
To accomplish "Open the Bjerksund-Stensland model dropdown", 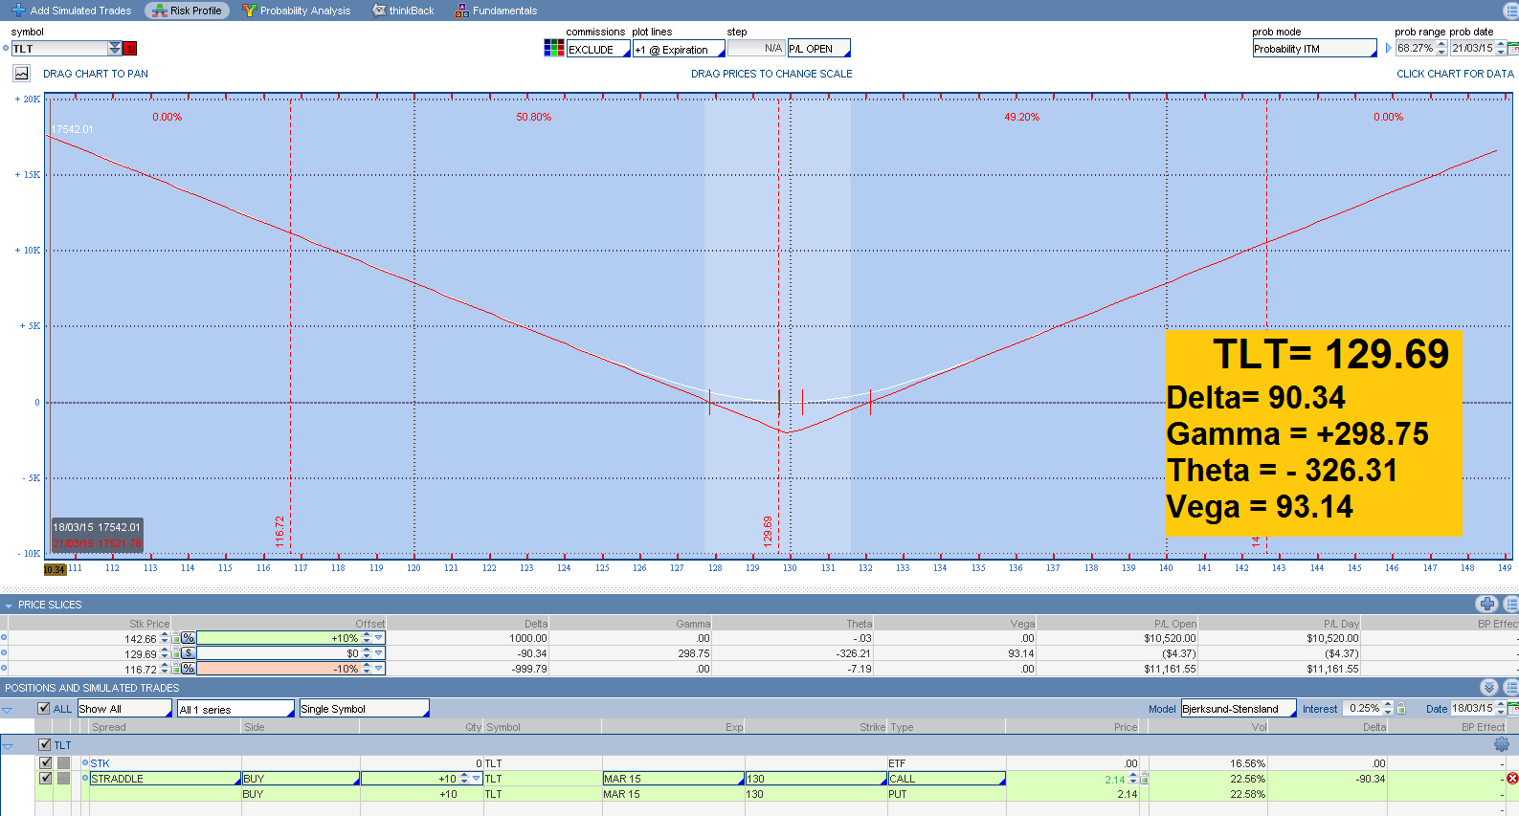I will click(1238, 709).
